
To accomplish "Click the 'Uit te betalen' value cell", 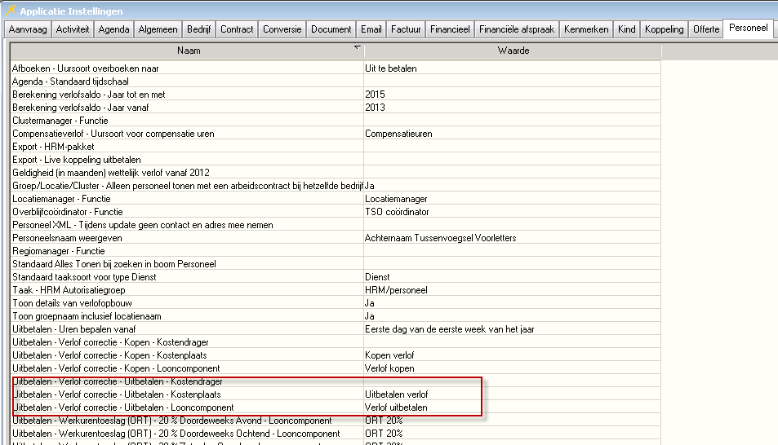I will pyautogui.click(x=391, y=68).
